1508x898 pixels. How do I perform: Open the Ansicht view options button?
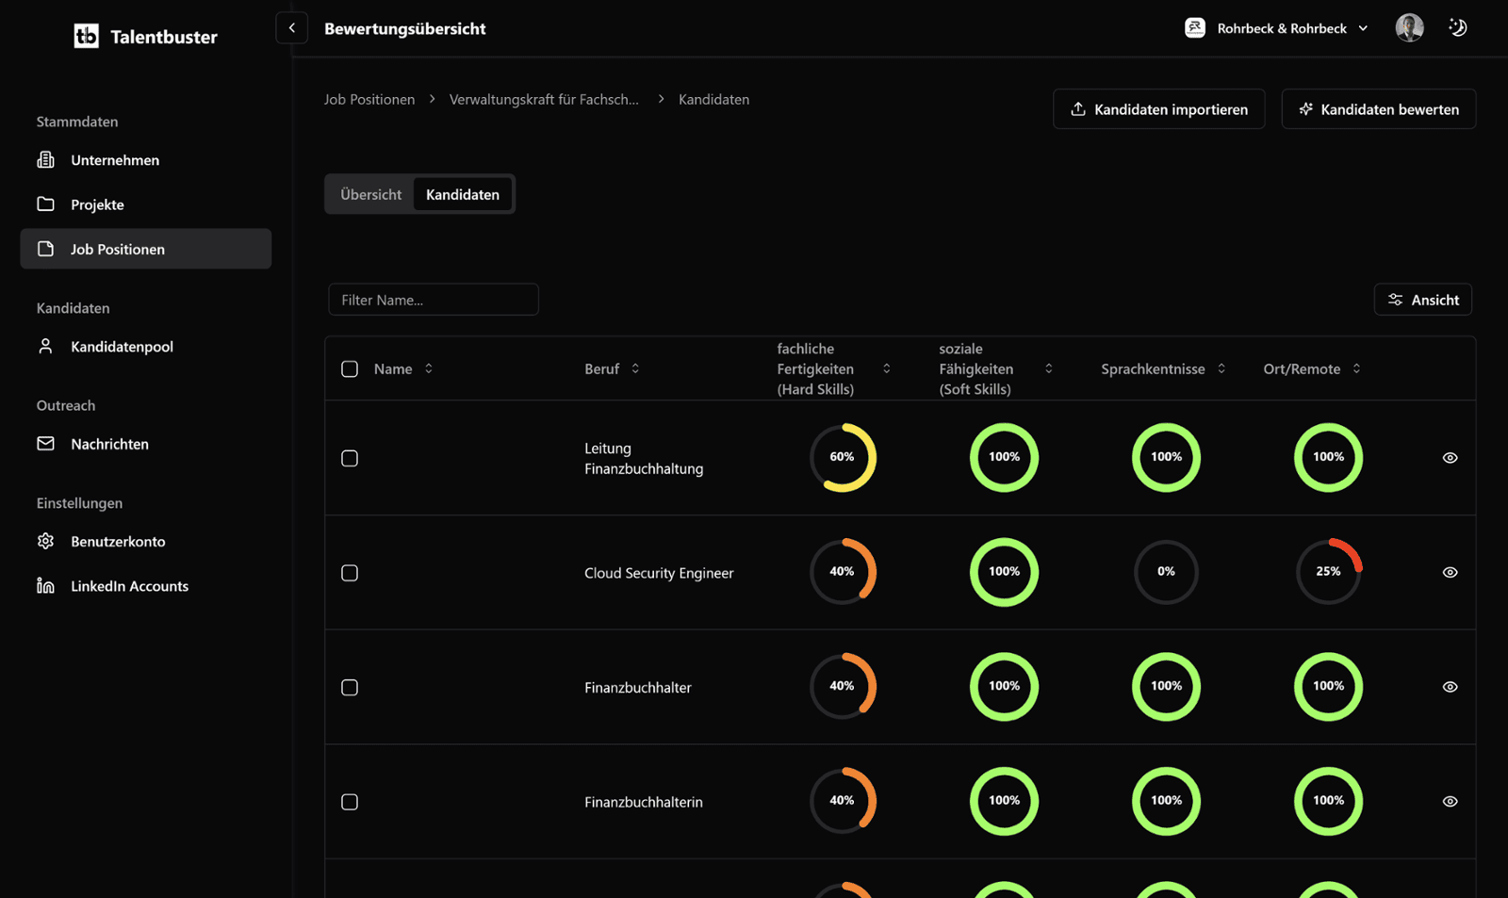pyautogui.click(x=1423, y=300)
